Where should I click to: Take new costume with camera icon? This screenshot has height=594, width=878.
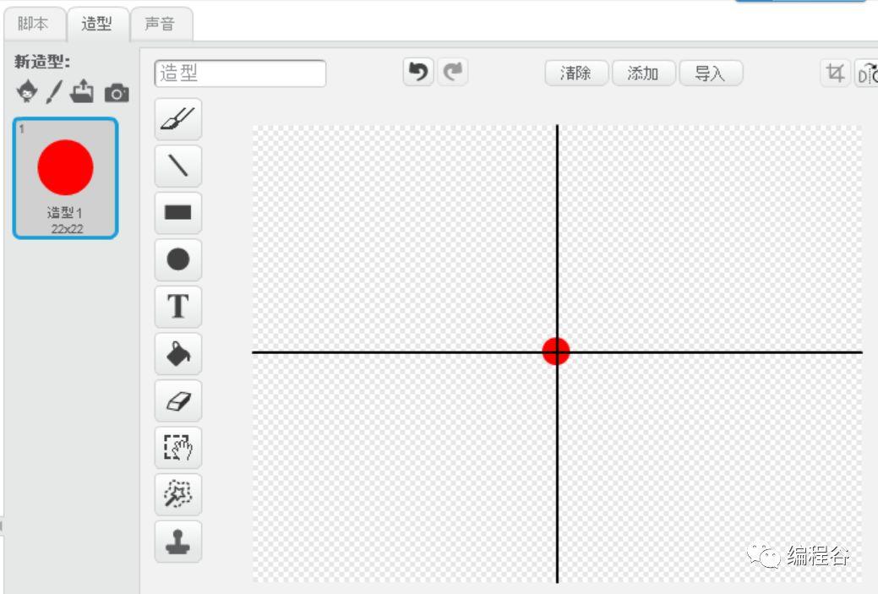click(x=117, y=93)
